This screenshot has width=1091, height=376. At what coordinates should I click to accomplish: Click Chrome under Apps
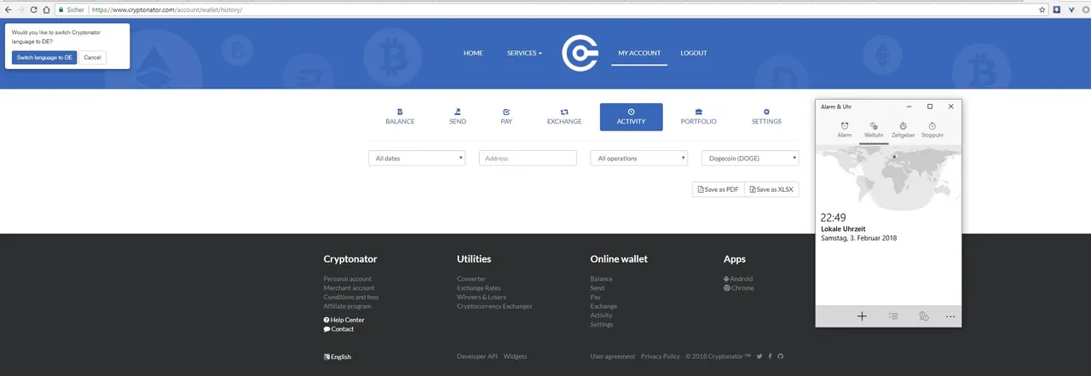point(739,288)
